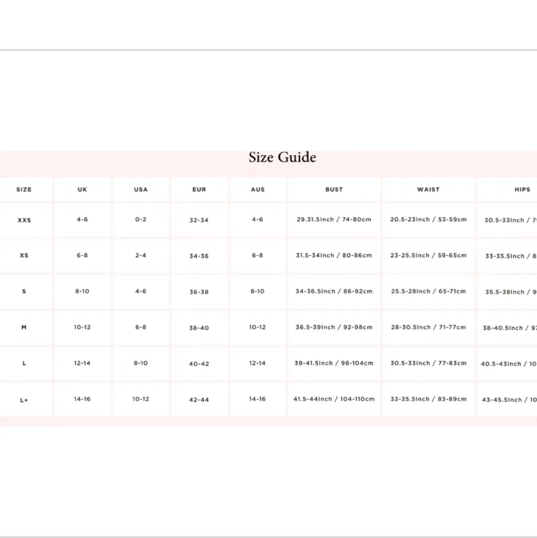Screen dimensions: 537x538
Task: Click bust cell 36.5-39inch / 92-98cm
Action: [x=334, y=328]
